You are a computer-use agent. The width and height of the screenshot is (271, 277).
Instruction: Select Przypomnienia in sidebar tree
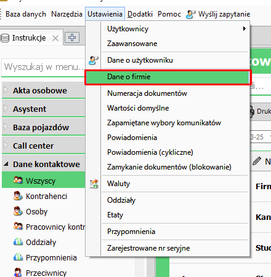[x=51, y=258]
